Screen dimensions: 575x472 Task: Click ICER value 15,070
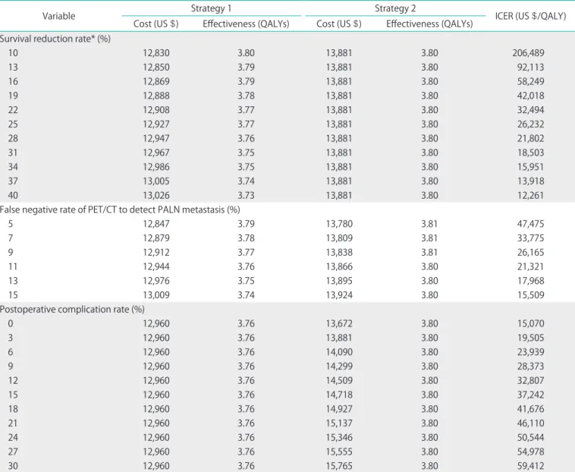pos(531,324)
